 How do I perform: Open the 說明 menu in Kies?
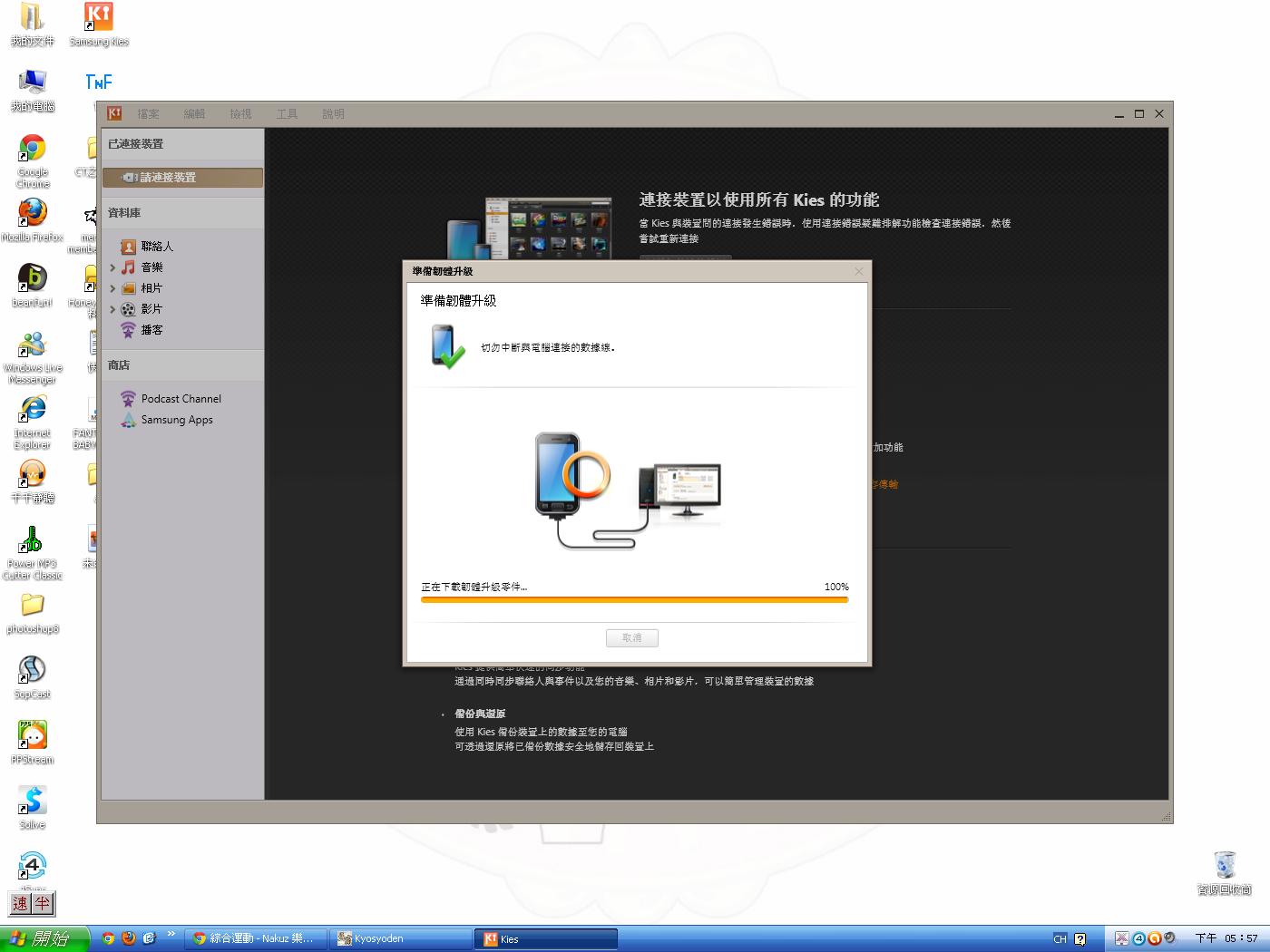click(x=333, y=113)
